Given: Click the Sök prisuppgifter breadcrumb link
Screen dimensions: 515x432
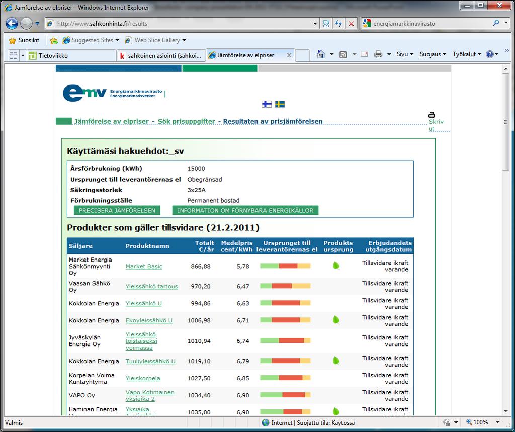Looking at the screenshot, I should click(x=186, y=121).
